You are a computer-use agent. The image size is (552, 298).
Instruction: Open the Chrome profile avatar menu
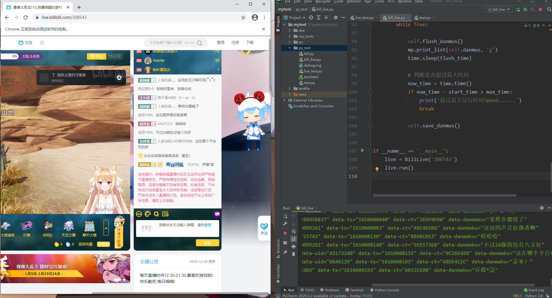pos(255,17)
